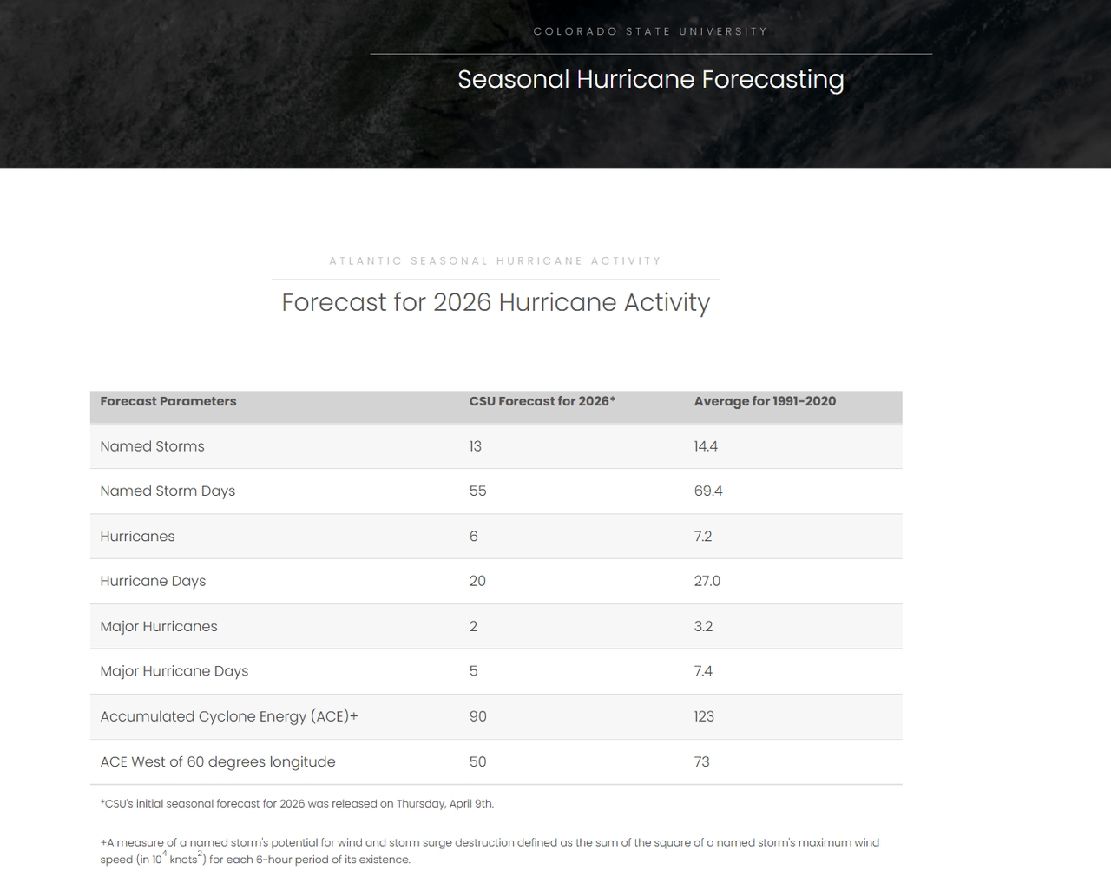The image size is (1111, 890).
Task: Click the Hurricane Days average value 27.0
Action: click(x=707, y=581)
